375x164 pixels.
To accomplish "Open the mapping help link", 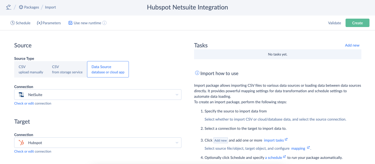I will [298, 148].
